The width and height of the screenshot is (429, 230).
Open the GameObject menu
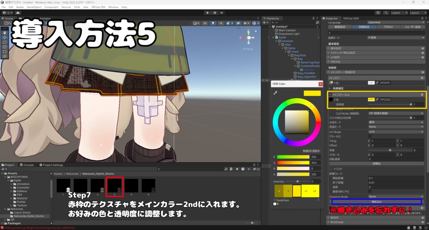coord(34,7)
